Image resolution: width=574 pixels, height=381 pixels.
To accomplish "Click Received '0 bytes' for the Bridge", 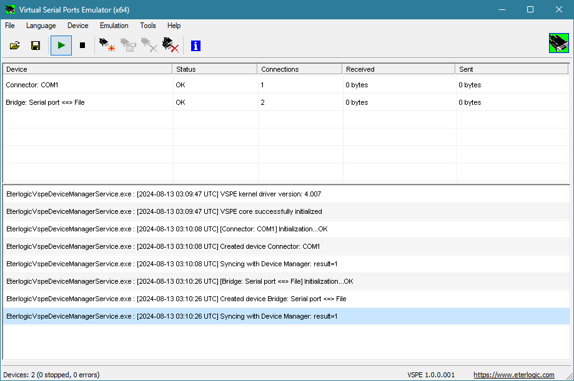I will pos(357,102).
